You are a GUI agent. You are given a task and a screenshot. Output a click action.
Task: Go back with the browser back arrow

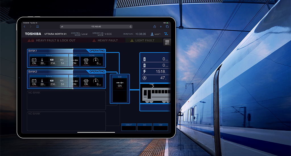[x=24, y=27]
